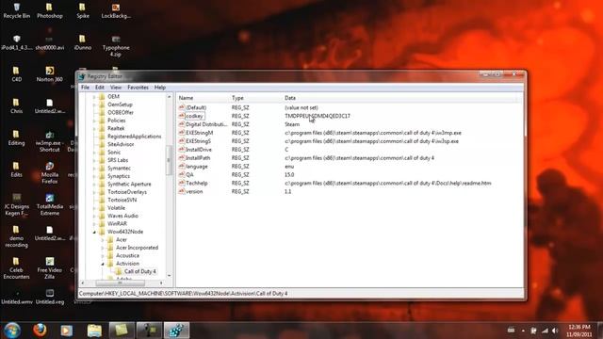603x339 pixels.
Task: Select the SiteAdvisor key
Action: coord(121,144)
